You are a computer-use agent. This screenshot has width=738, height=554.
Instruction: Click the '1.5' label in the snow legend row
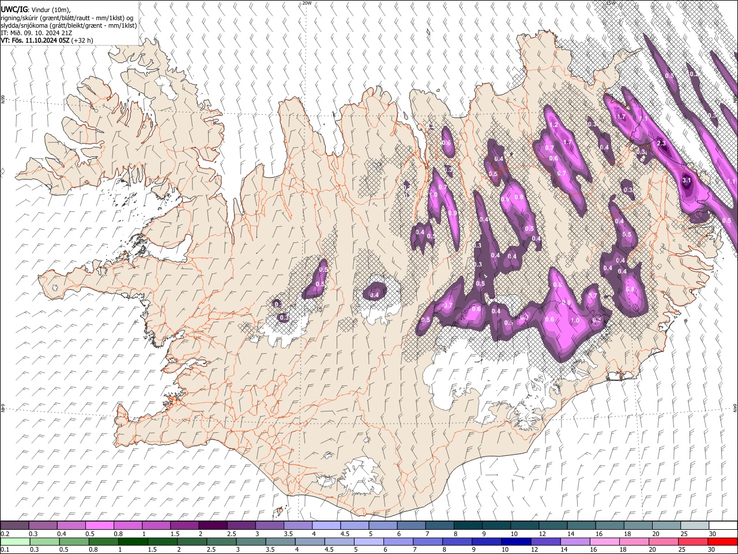point(174,534)
